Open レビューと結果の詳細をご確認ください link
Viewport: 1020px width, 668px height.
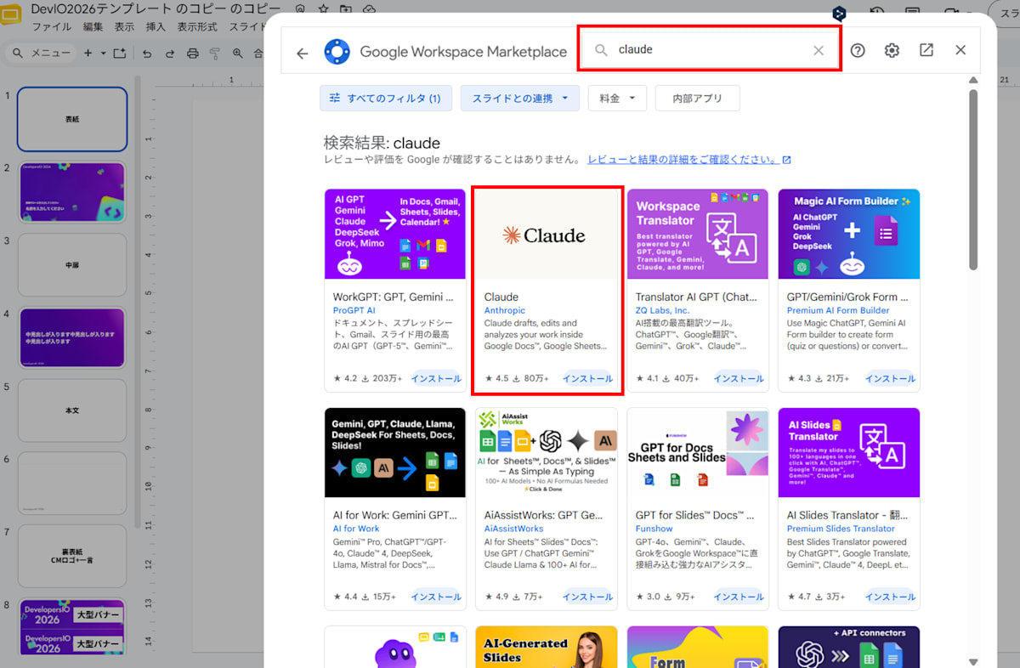coord(683,160)
